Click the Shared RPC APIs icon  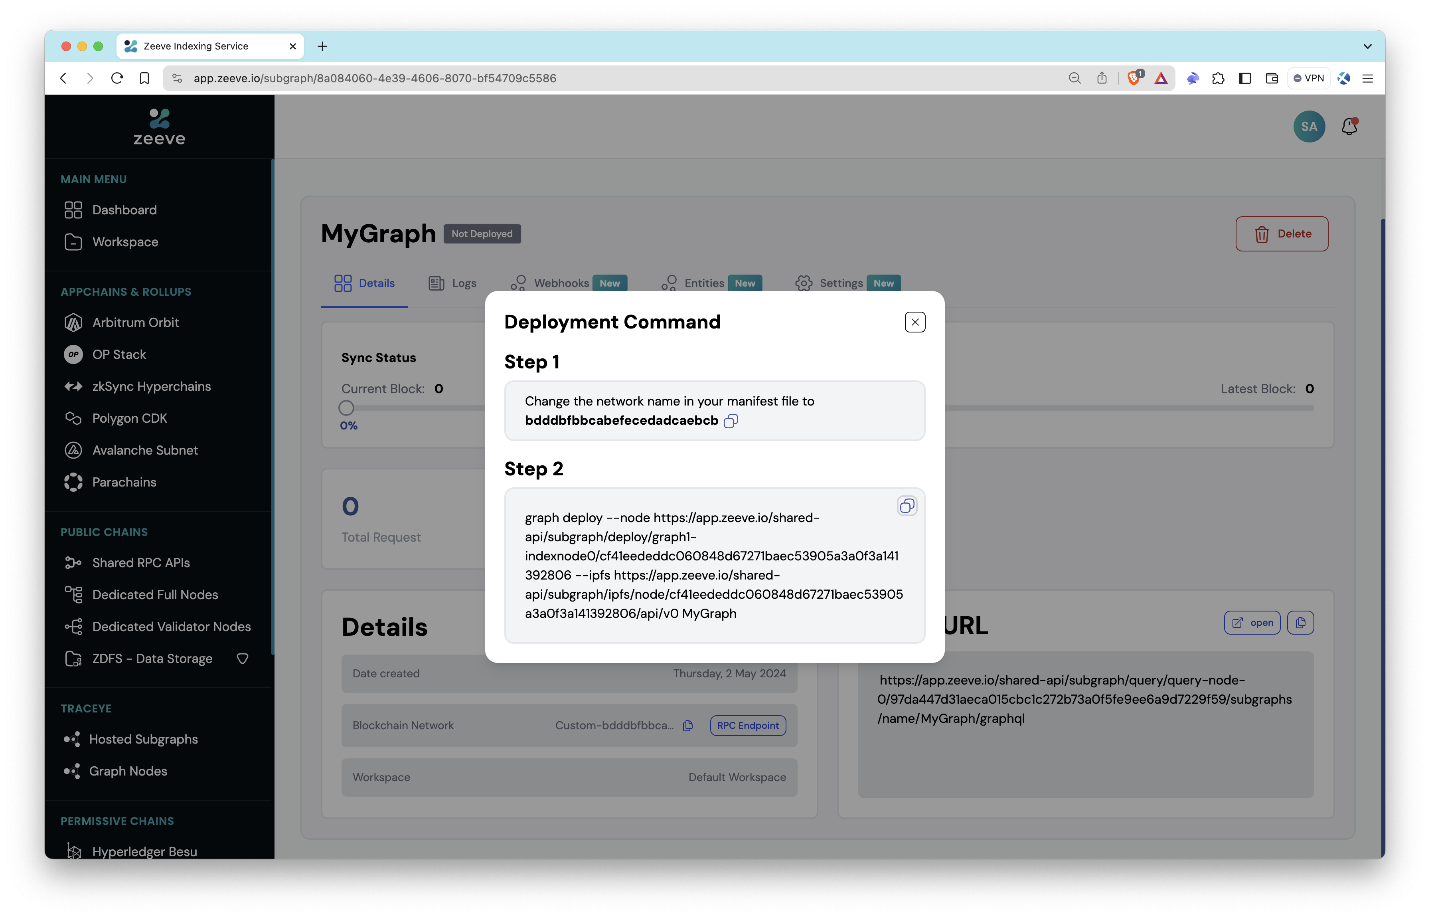pyautogui.click(x=73, y=563)
